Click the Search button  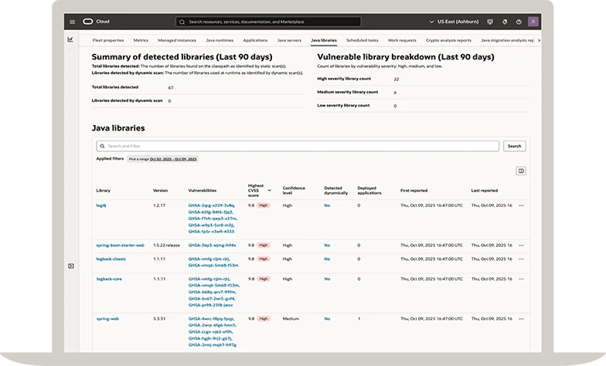pyautogui.click(x=514, y=146)
